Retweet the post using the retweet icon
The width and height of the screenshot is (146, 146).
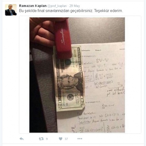41,139
